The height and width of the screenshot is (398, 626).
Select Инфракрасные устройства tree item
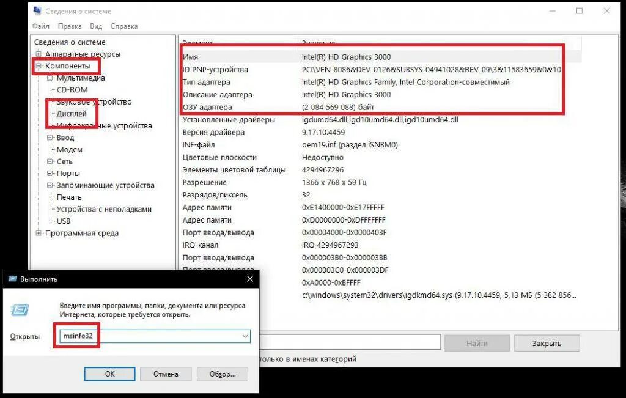(104, 125)
